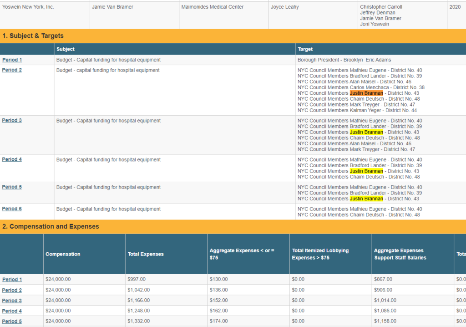466x327 pixels.
Task: Click highlighted 'Justin Brannan' in Period 3 targets
Action: pos(366,132)
